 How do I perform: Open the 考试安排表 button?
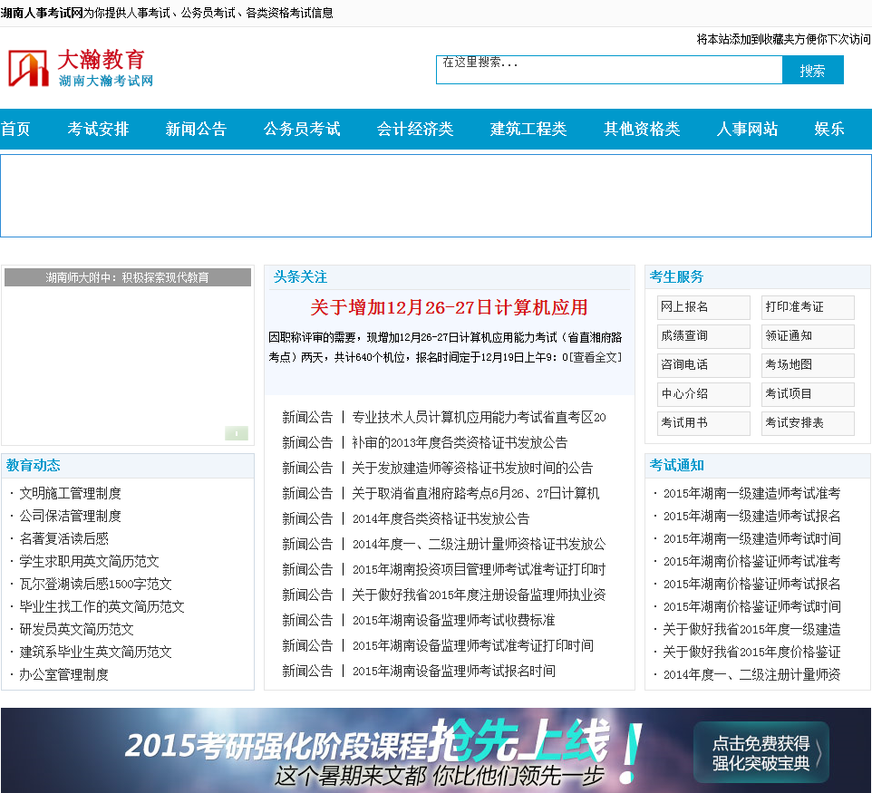pos(807,423)
